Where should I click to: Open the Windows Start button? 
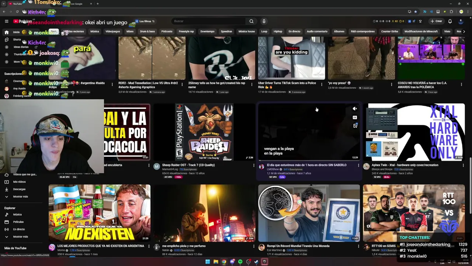coord(208,262)
